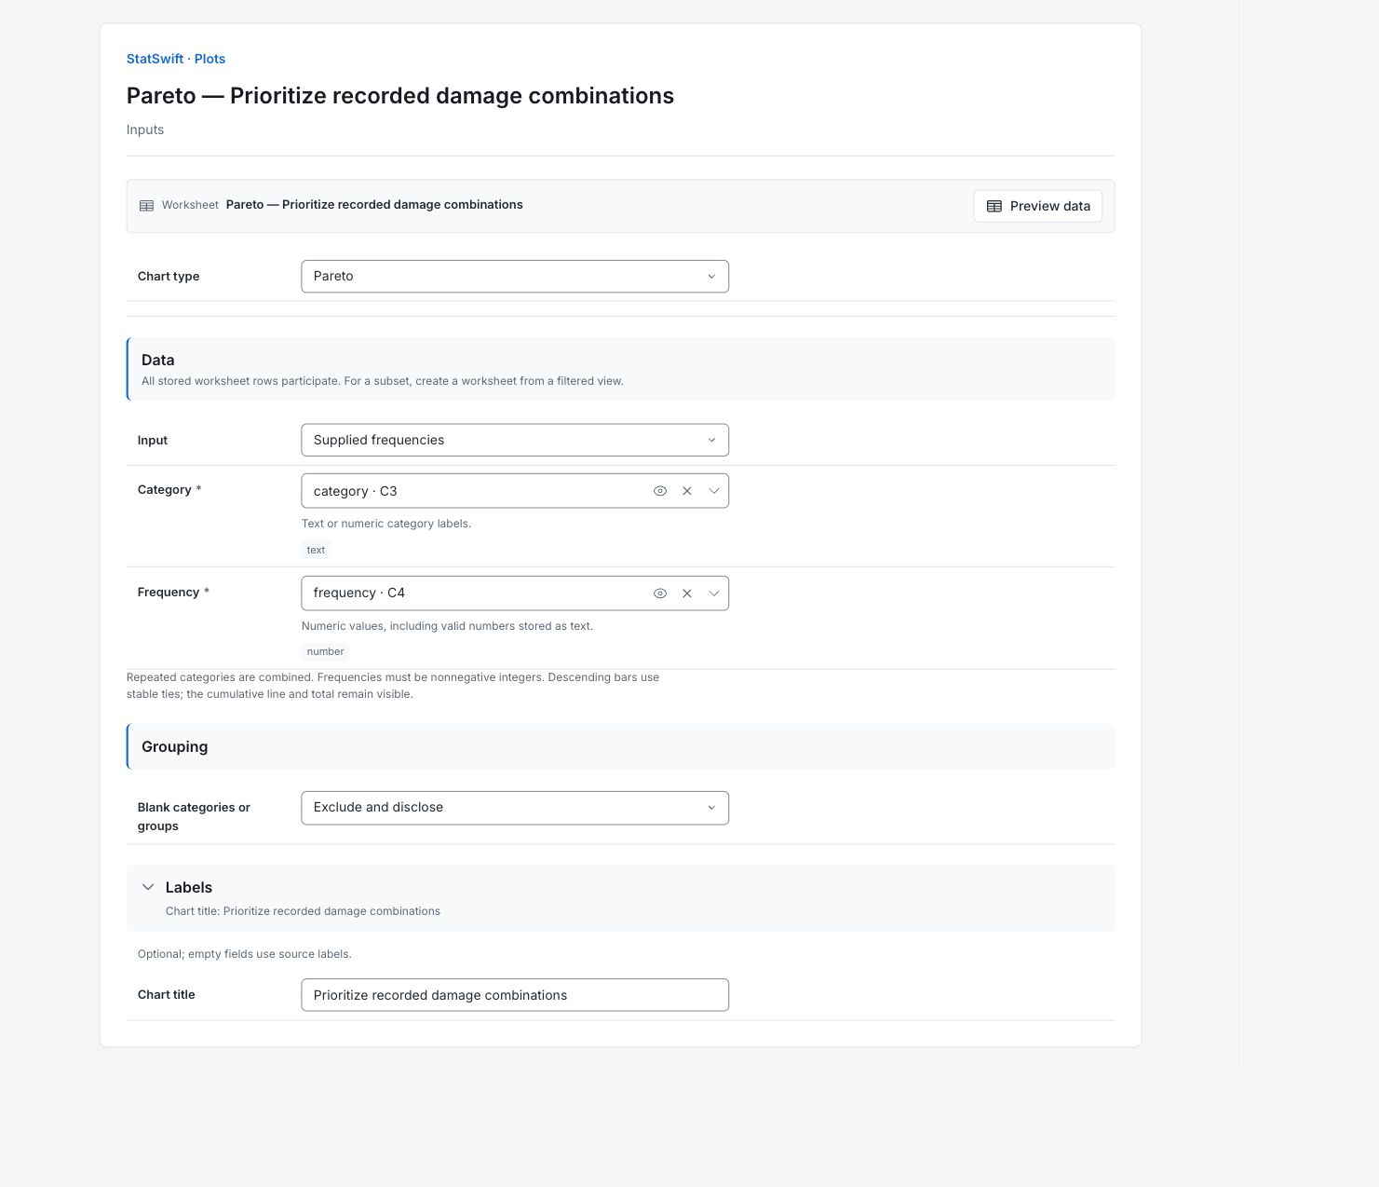This screenshot has width=1379, height=1187.
Task: Click 'Numeric values, including valid numbers' hint
Action: 447,626
